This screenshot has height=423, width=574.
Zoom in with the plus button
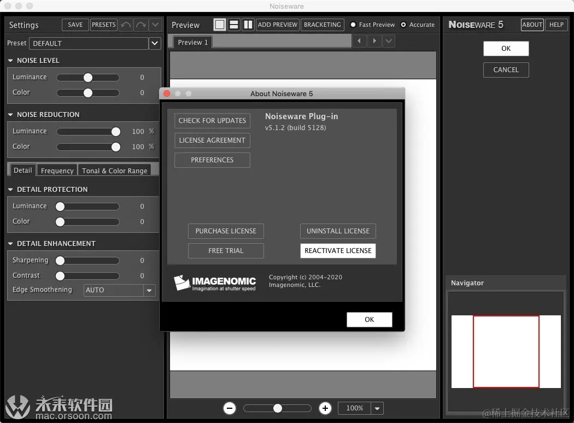325,408
